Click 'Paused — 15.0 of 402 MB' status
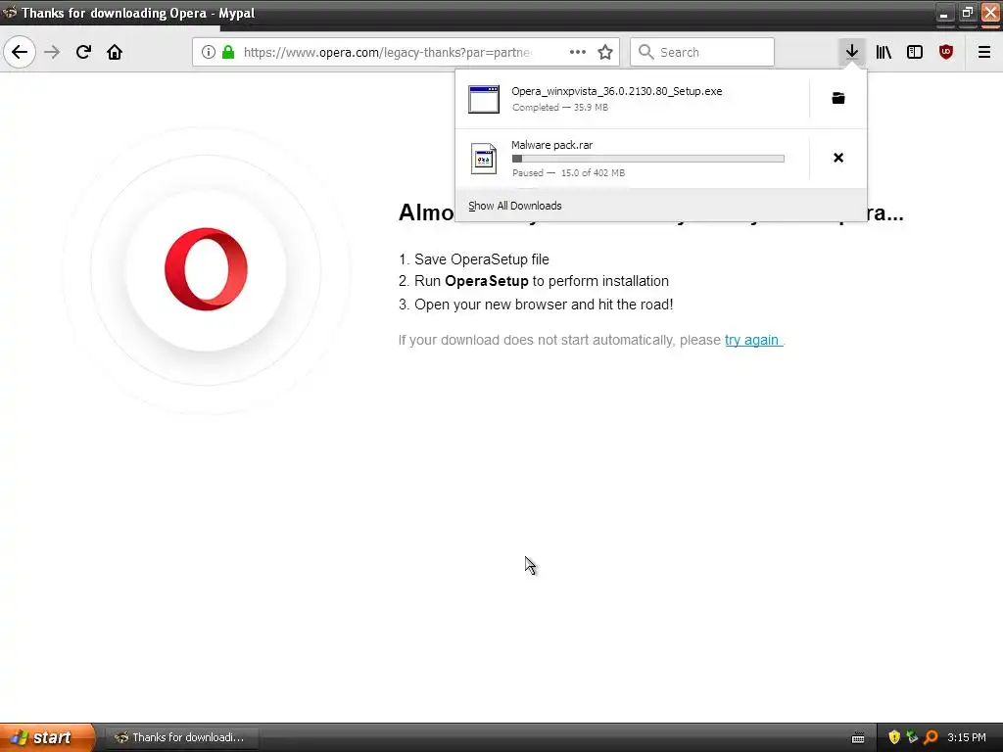Image resolution: width=1003 pixels, height=752 pixels. coord(569,172)
